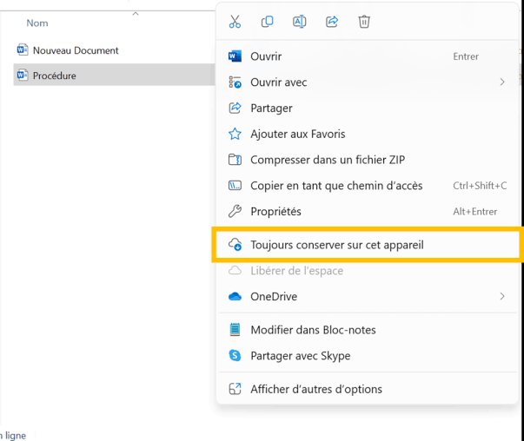
Task: Click the star icon for Ajouter aux Favoris
Action: click(x=235, y=134)
